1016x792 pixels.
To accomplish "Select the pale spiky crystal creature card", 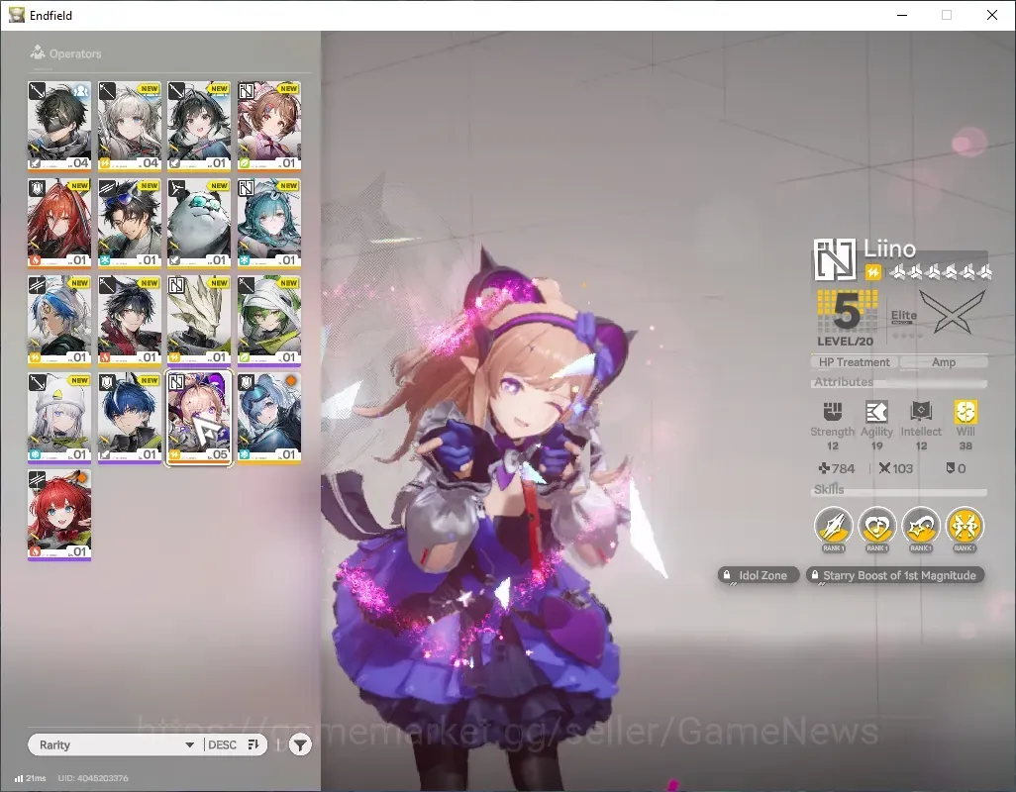I will coord(199,320).
